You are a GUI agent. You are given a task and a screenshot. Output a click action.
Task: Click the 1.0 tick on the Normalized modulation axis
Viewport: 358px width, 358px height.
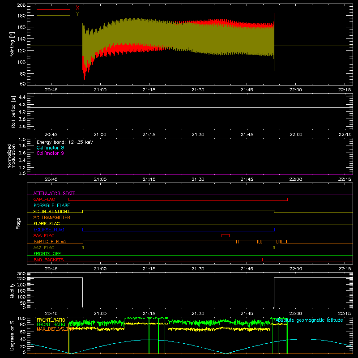pos(22,140)
